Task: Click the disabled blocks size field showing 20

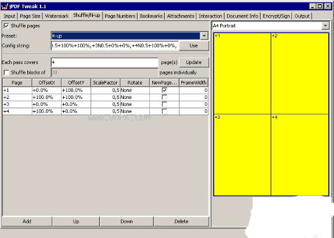Action: coord(105,73)
